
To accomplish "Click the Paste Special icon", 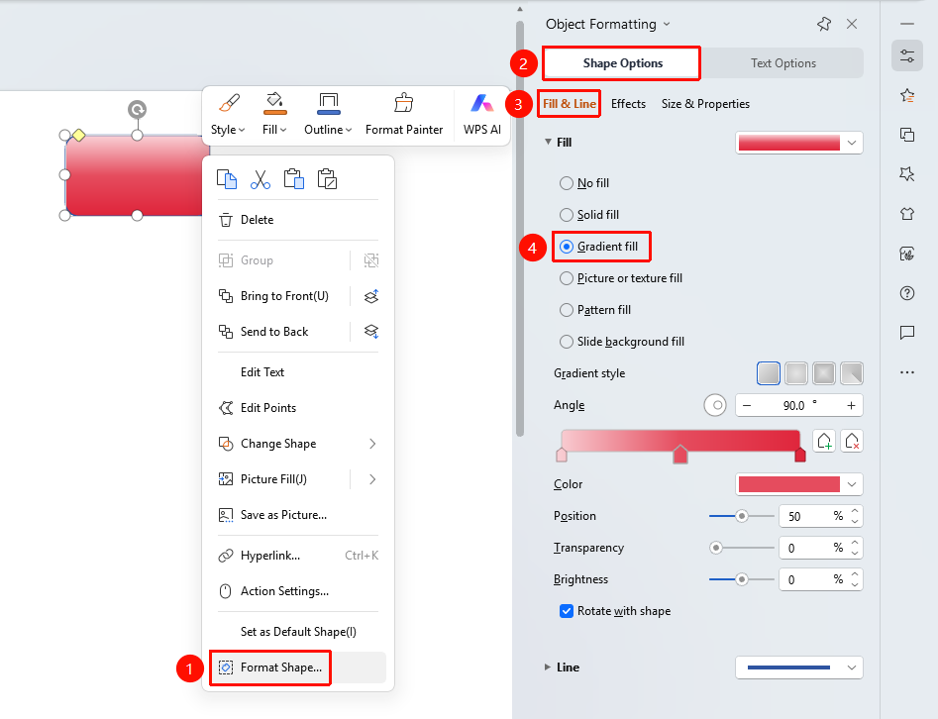I will pyautogui.click(x=327, y=179).
